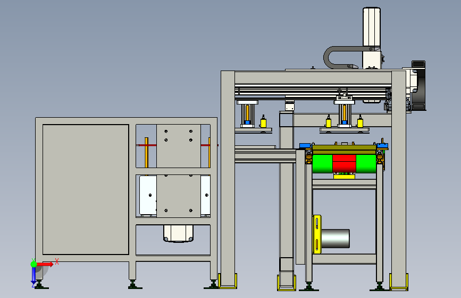Image resolution: width=461 pixels, height=298 pixels.
Task: Select the right green roller segment
Action: click(x=366, y=164)
